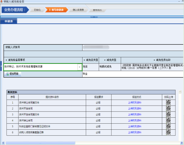Click the QR scan-upload icon in row 3
Image resolution: width=184 pixels, height=145 pixels.
[x=168, y=114]
